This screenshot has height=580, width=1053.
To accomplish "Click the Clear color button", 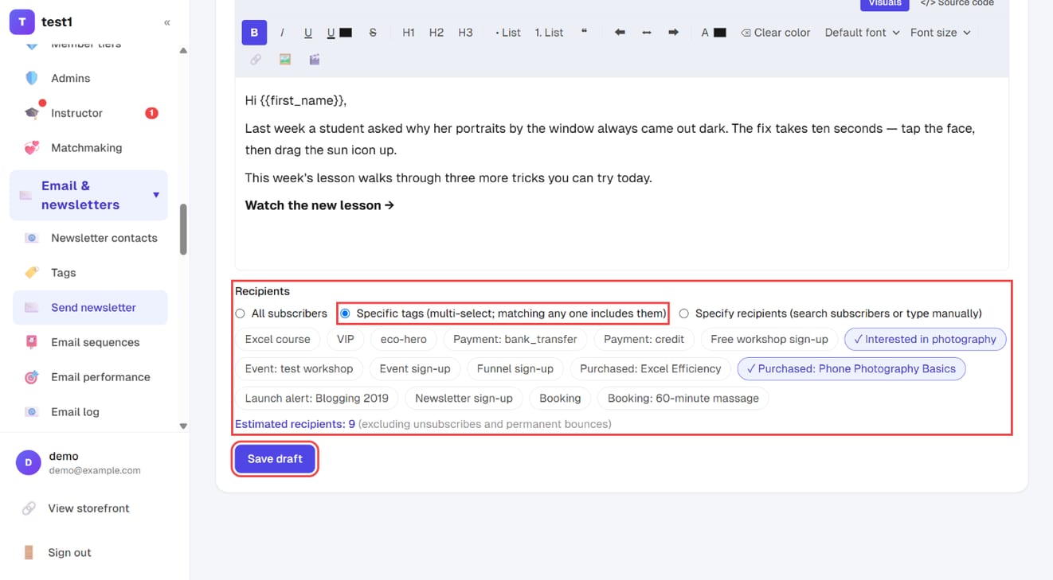I will pyautogui.click(x=775, y=33).
